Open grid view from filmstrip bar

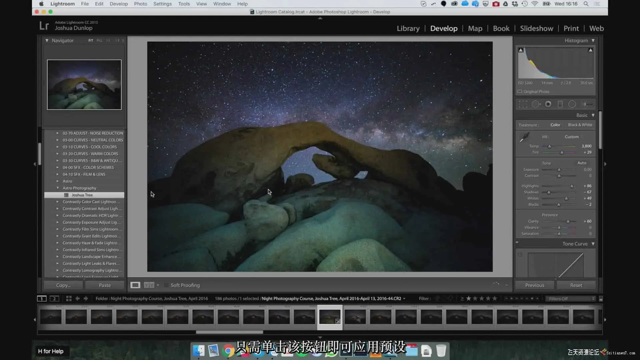point(69,299)
